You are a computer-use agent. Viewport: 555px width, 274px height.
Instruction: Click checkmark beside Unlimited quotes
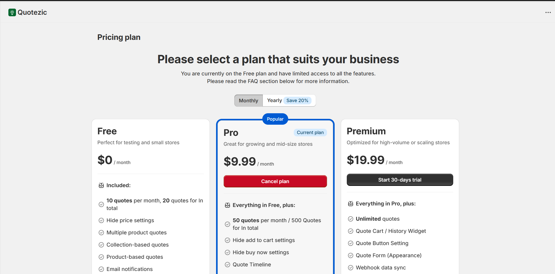click(x=350, y=219)
